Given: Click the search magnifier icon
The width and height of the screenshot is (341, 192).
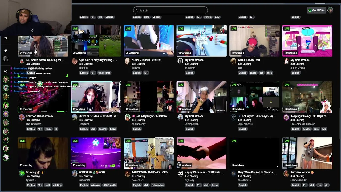Looking at the screenshot, I should (x=137, y=10).
